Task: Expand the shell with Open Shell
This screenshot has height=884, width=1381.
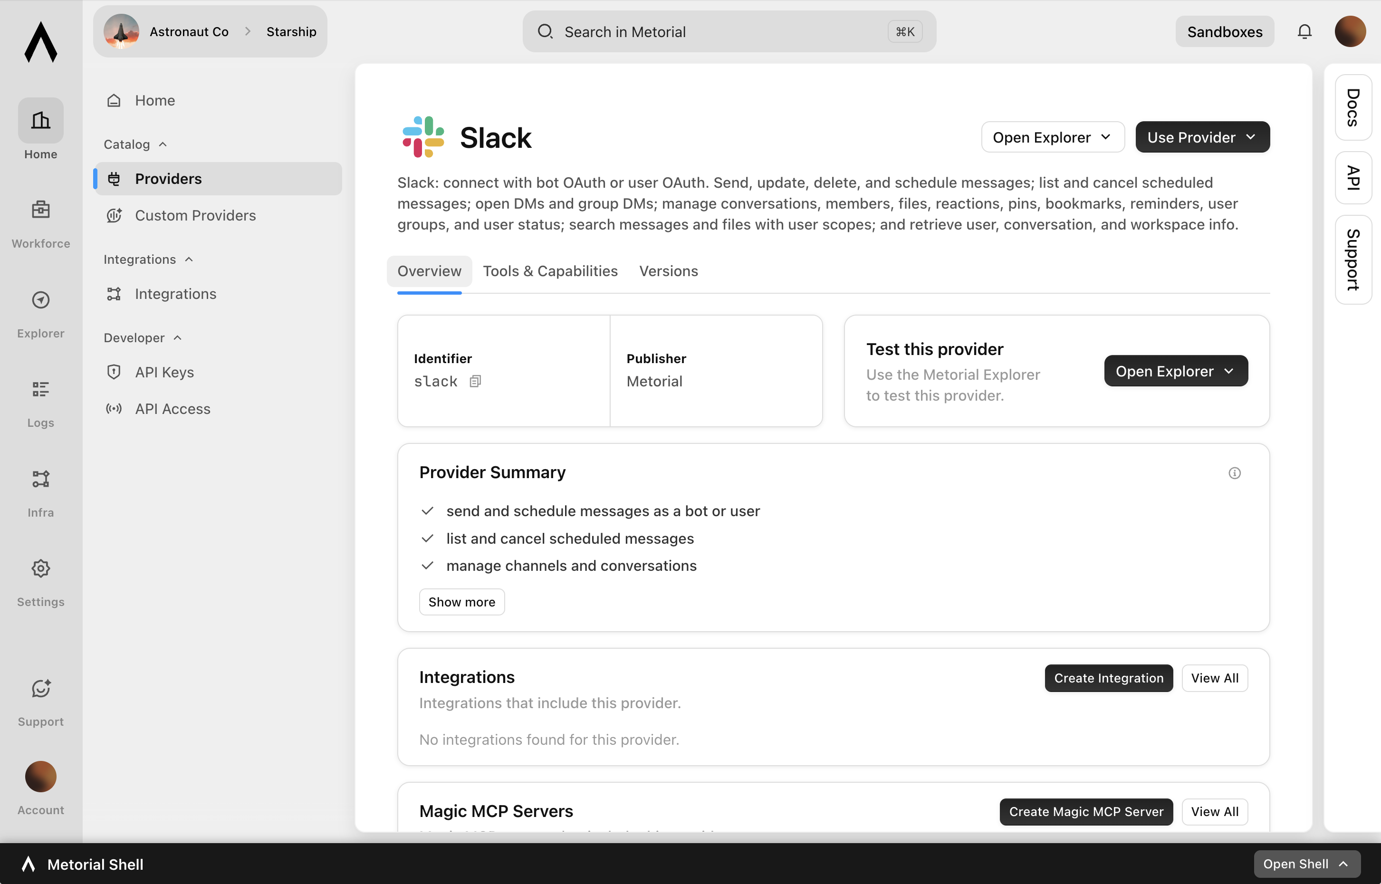Action: pyautogui.click(x=1306, y=864)
